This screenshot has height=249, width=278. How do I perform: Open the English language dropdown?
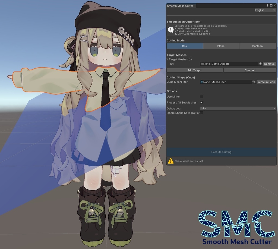(x=265, y=10)
